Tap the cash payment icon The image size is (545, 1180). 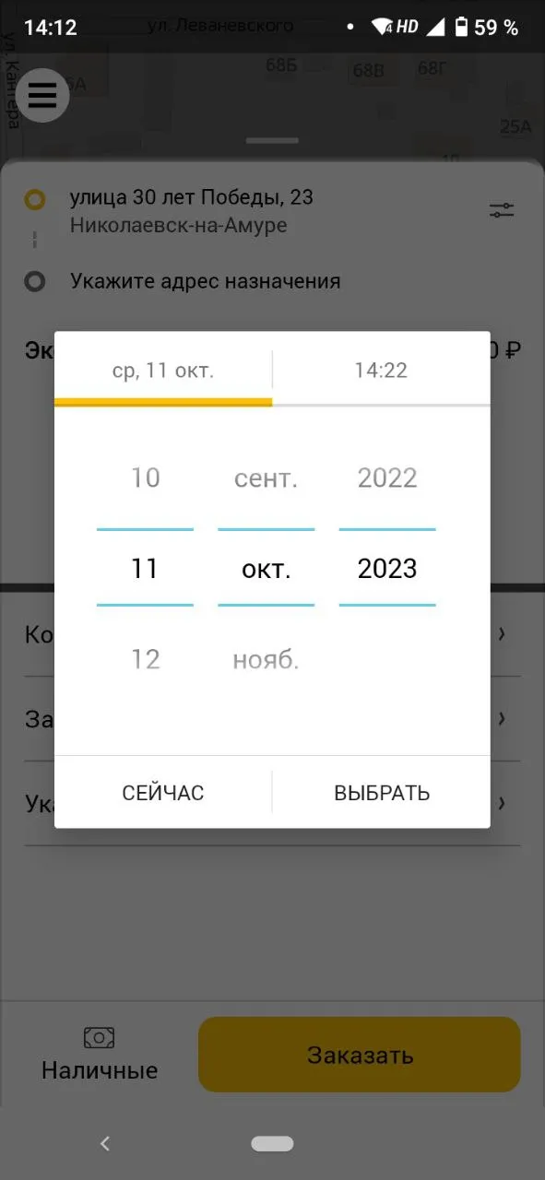point(99,1038)
